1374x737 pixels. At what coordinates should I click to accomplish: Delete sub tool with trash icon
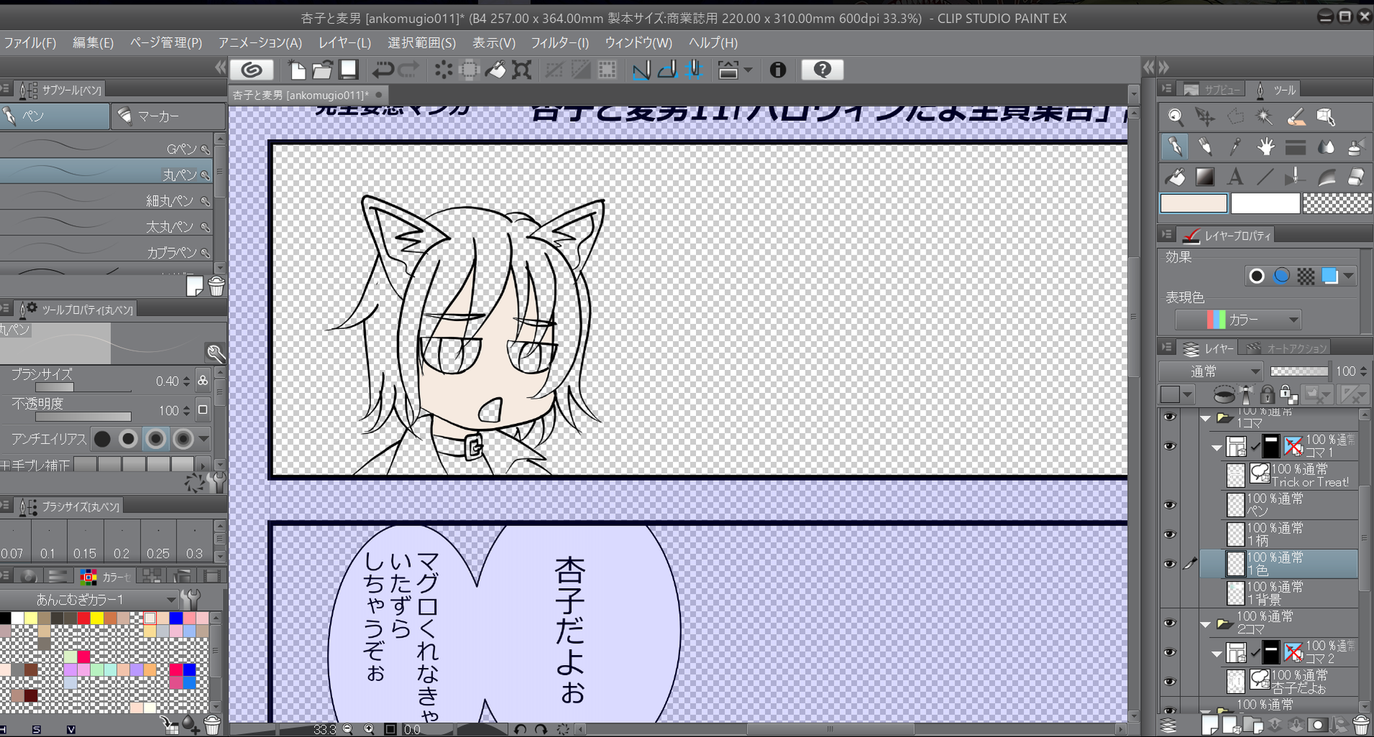pyautogui.click(x=216, y=286)
